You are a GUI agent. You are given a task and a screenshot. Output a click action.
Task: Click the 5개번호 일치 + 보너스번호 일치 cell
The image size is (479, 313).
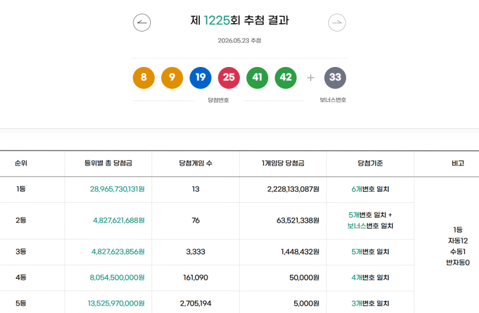point(370,220)
